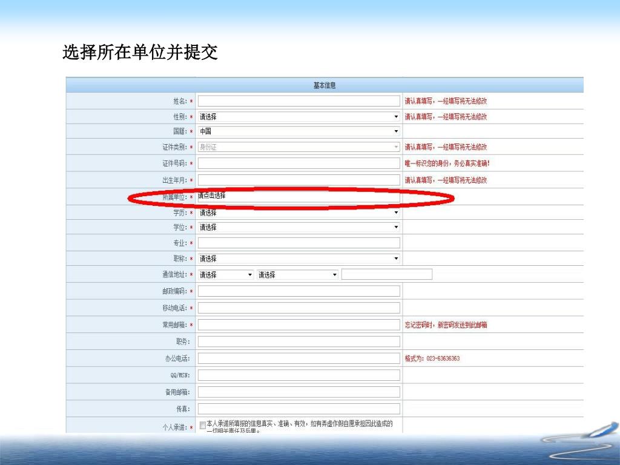Click the QQ/MSN input field
This screenshot has width=620, height=465.
299,375
